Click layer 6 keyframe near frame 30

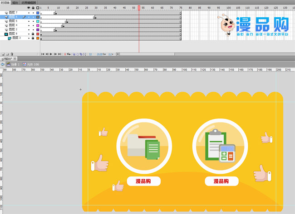[96, 18]
